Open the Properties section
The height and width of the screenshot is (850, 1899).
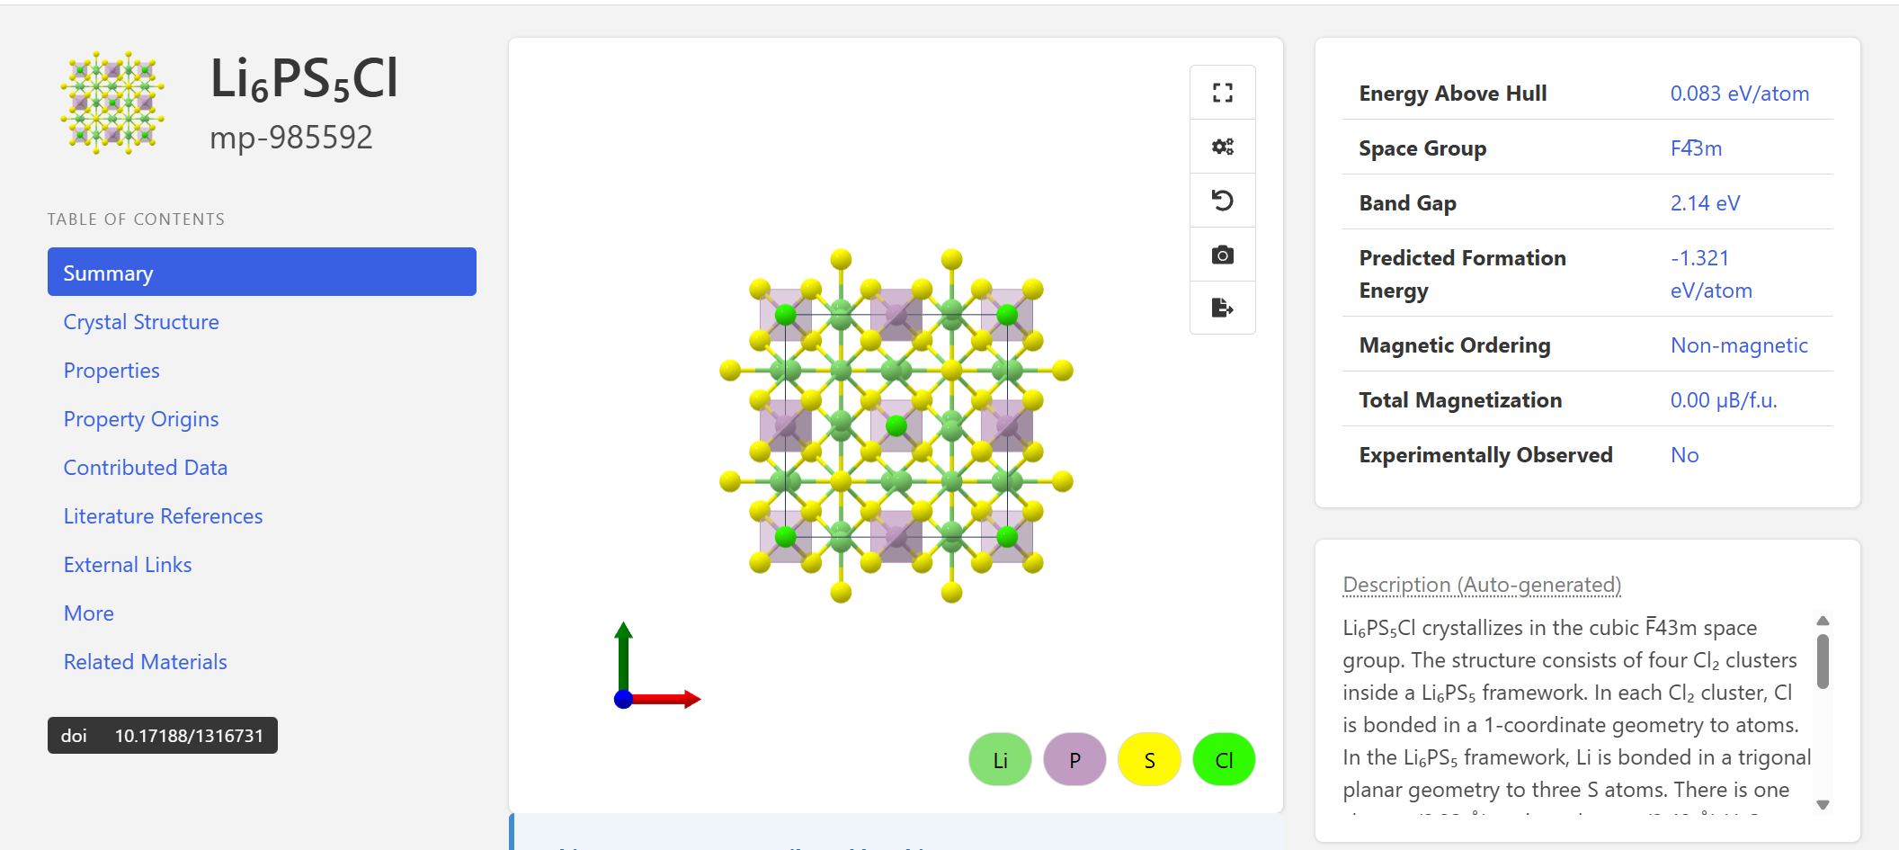tap(111, 370)
